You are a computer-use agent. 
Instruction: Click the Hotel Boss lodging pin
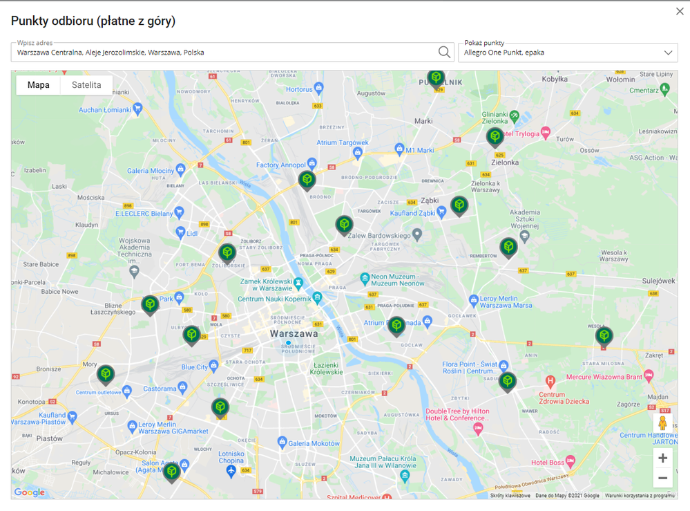tap(571, 461)
